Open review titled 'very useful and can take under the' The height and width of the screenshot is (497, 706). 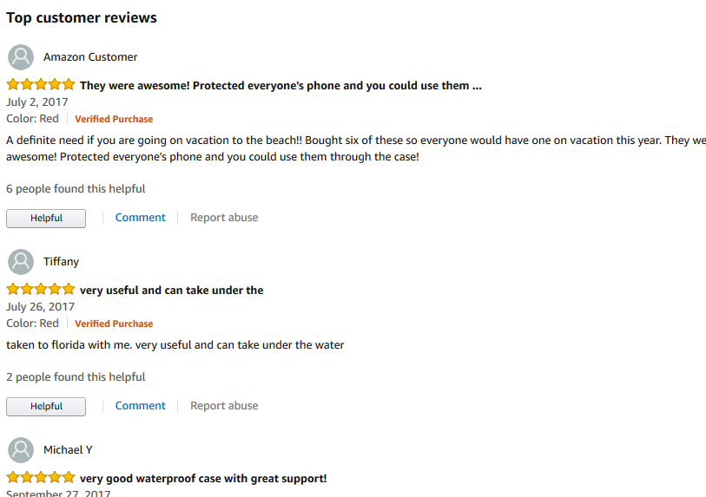[x=172, y=291]
